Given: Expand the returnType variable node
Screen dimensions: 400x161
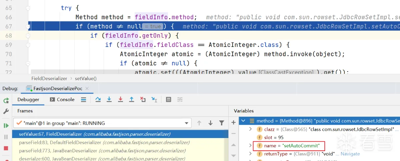Looking at the screenshot, I should tap(251, 154).
